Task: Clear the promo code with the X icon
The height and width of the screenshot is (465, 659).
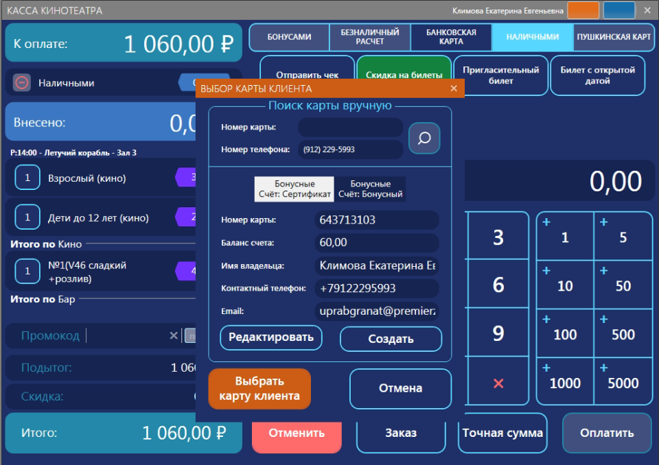Action: click(174, 335)
